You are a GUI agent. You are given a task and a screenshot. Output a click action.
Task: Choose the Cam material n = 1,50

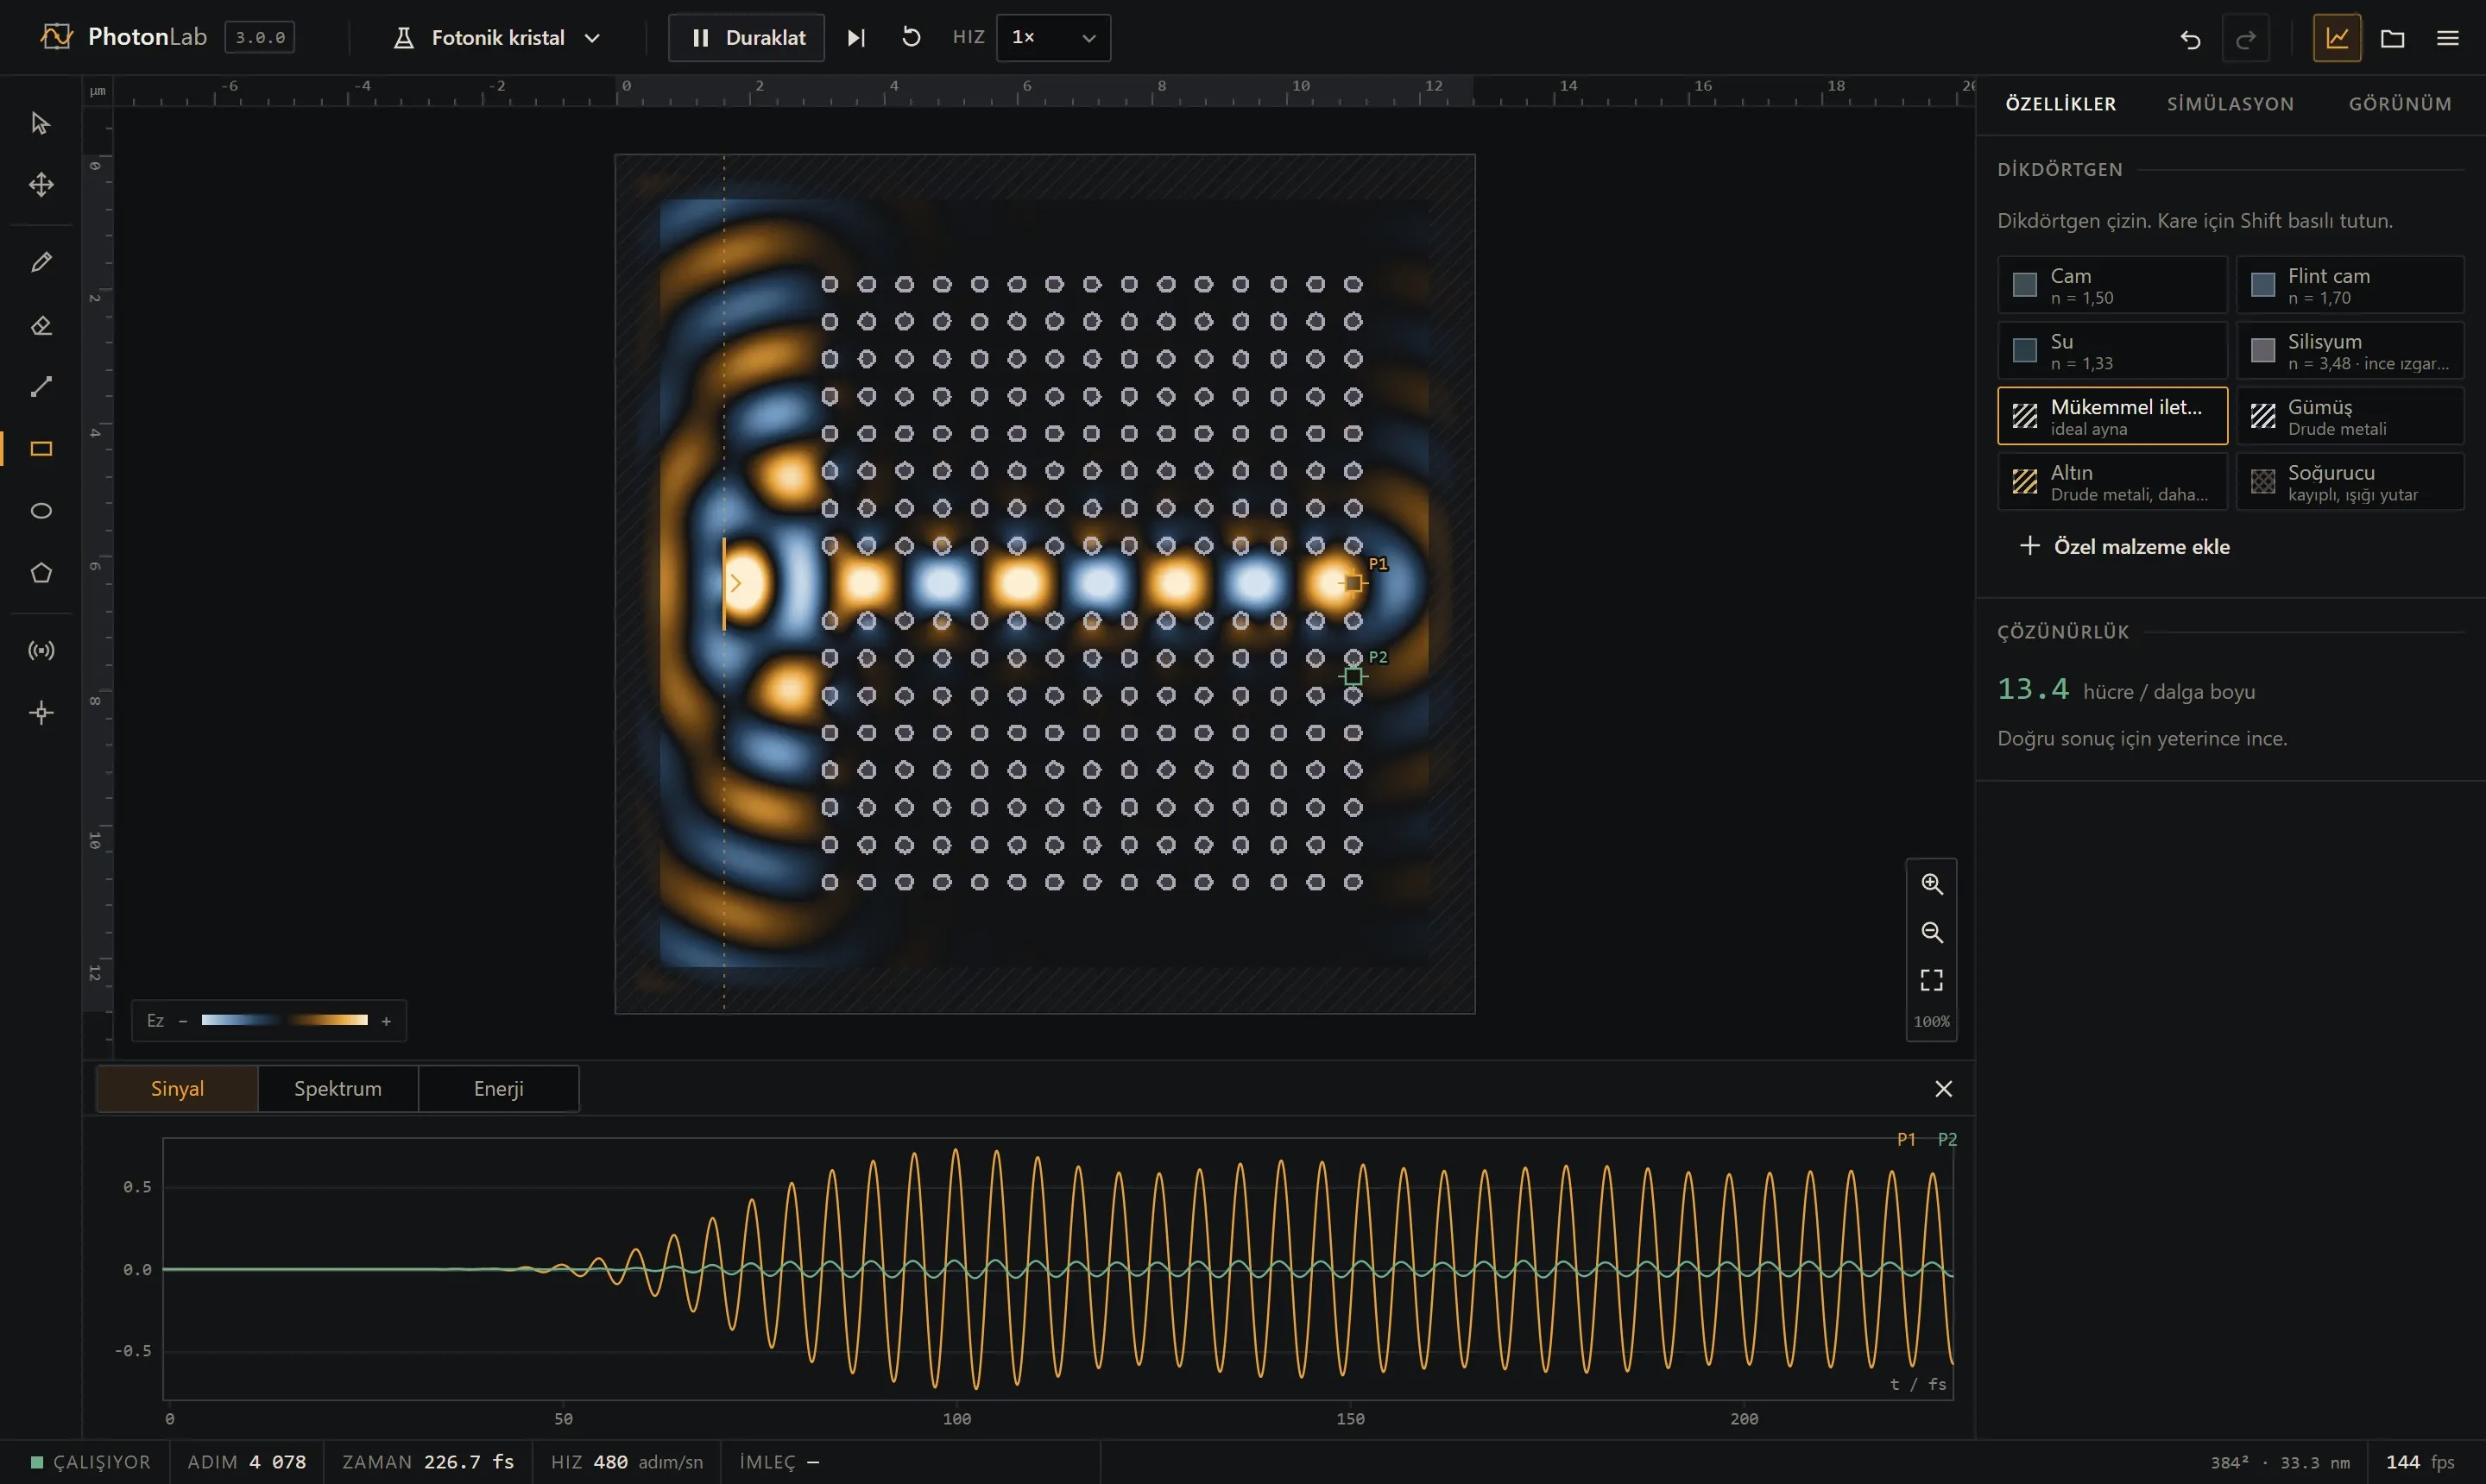coord(2112,285)
